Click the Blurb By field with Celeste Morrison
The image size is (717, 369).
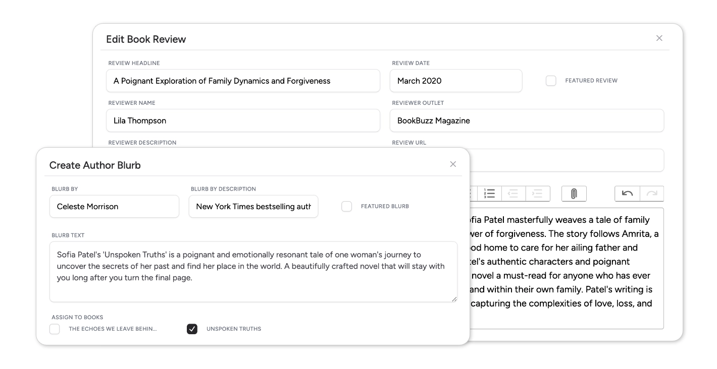[114, 207]
